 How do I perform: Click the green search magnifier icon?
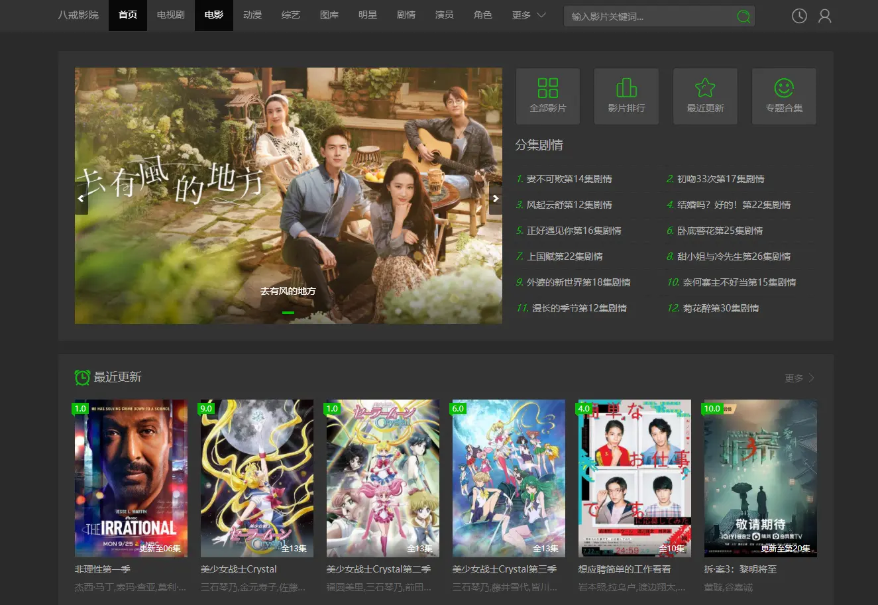pos(743,17)
